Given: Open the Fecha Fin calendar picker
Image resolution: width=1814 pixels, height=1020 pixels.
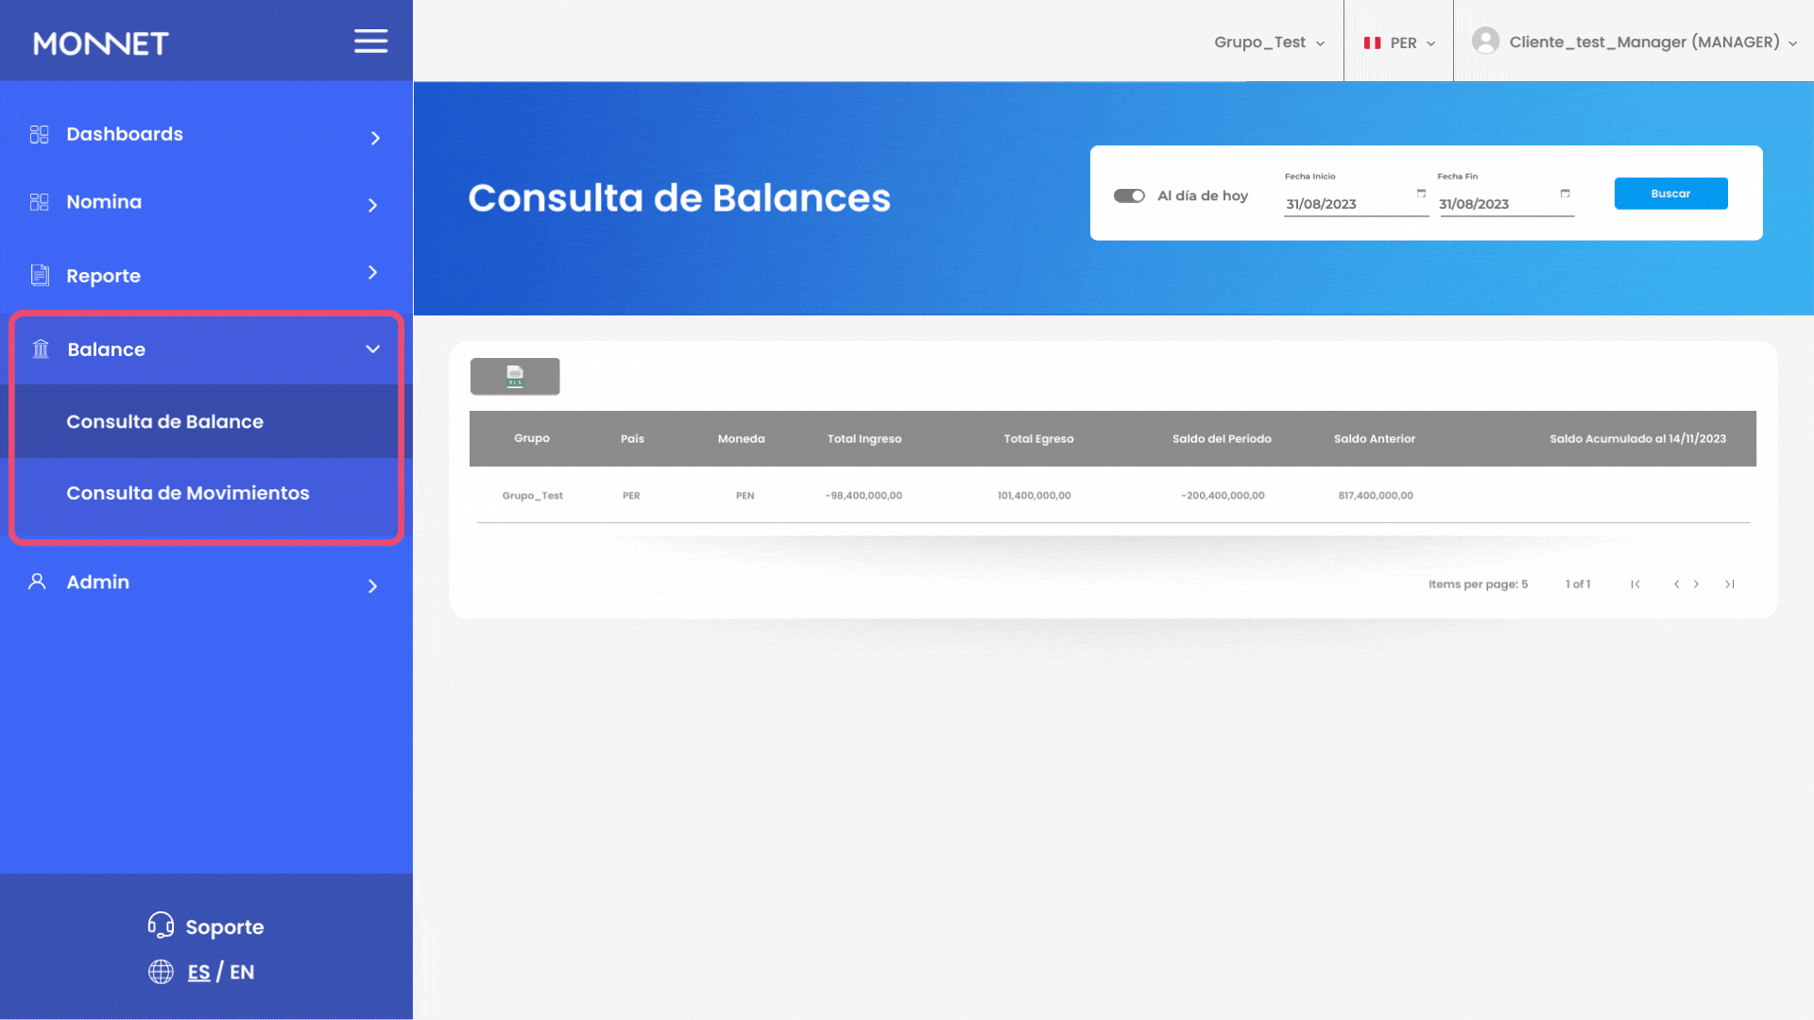Looking at the screenshot, I should coord(1566,194).
